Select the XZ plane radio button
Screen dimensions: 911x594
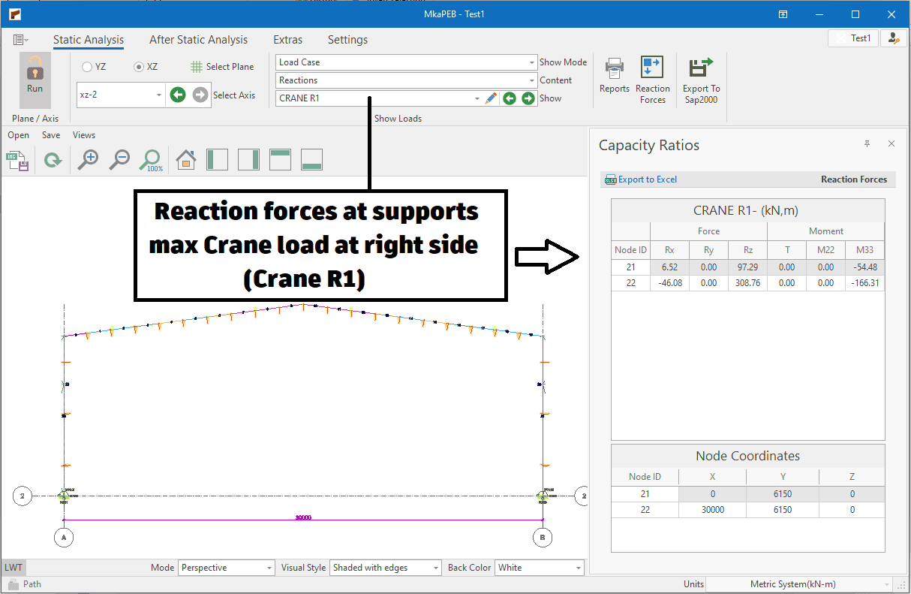click(x=139, y=67)
